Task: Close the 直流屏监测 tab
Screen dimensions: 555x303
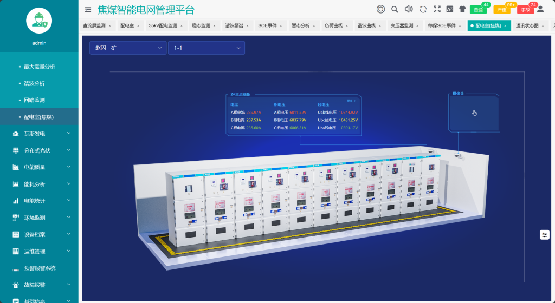Action: coord(109,26)
